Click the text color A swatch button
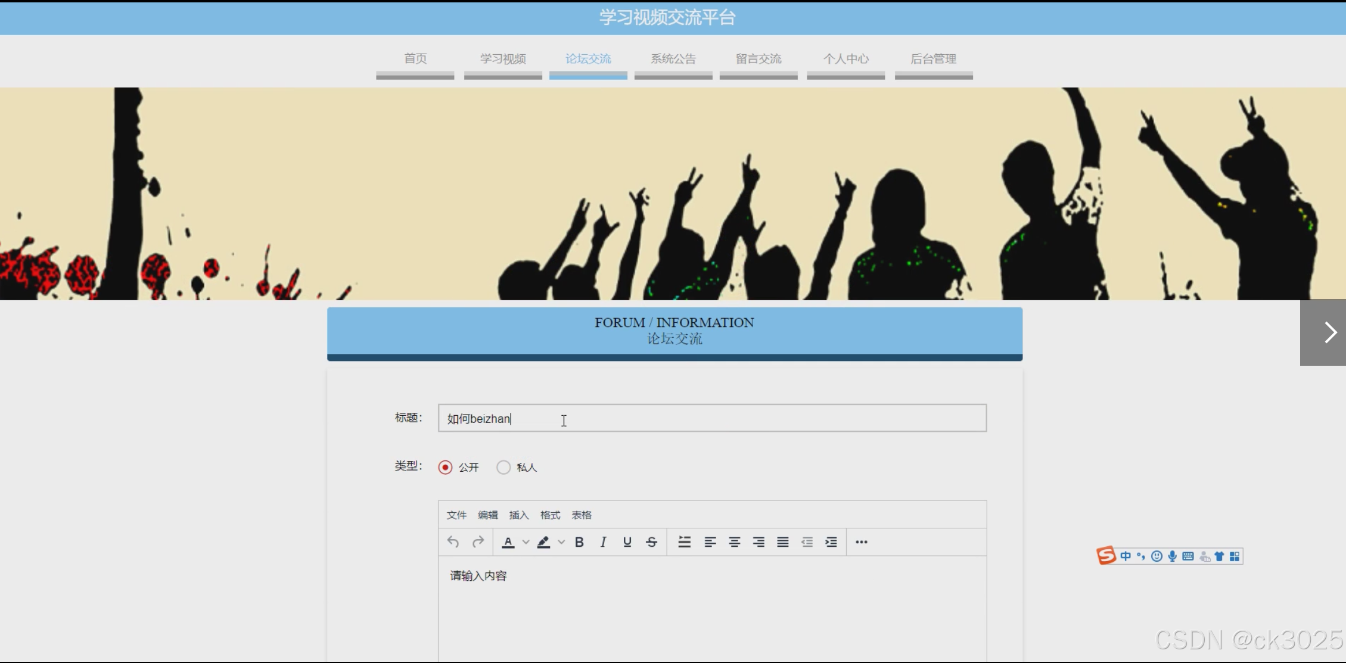 pos(508,542)
